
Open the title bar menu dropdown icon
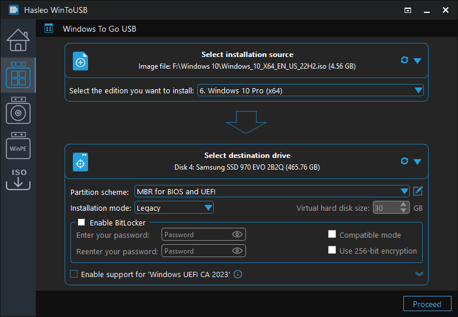coord(408,11)
